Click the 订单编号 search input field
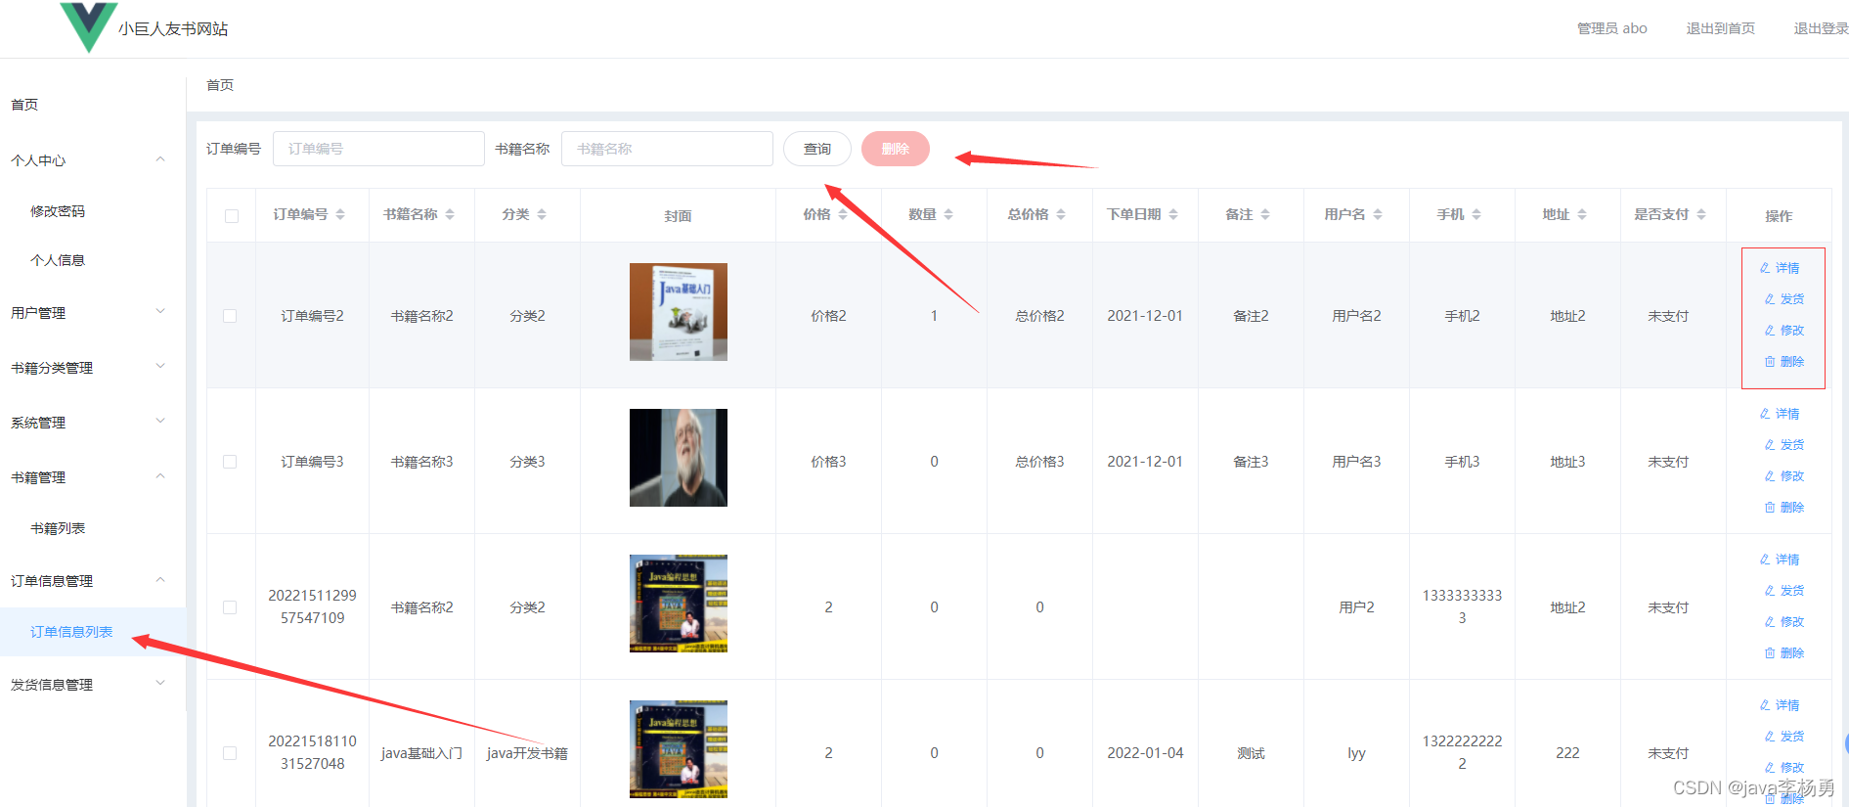 click(x=378, y=149)
